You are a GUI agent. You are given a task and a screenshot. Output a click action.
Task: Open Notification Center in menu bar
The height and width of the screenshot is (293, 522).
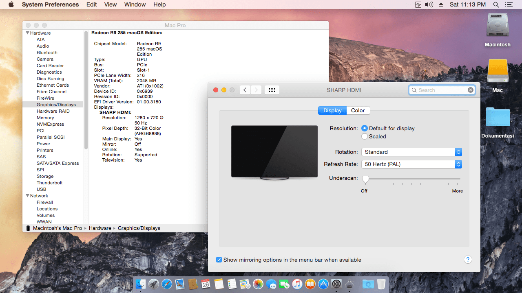509,4
